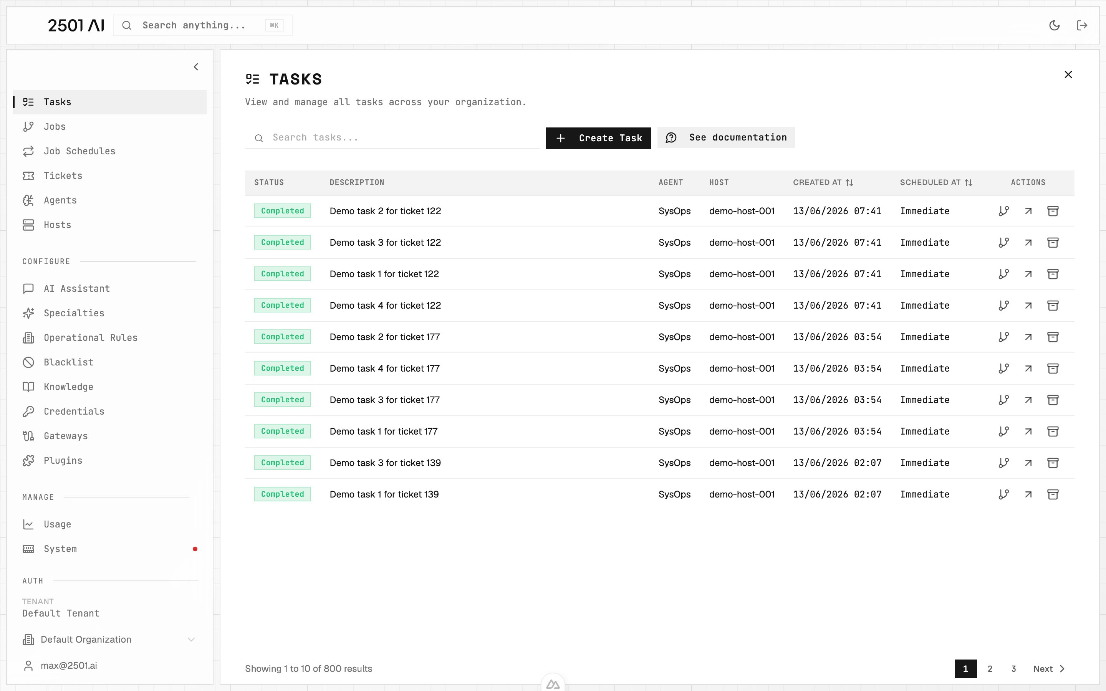The width and height of the screenshot is (1106, 691).
Task: Click the Plugins puzzle icon
Action: pos(28,461)
